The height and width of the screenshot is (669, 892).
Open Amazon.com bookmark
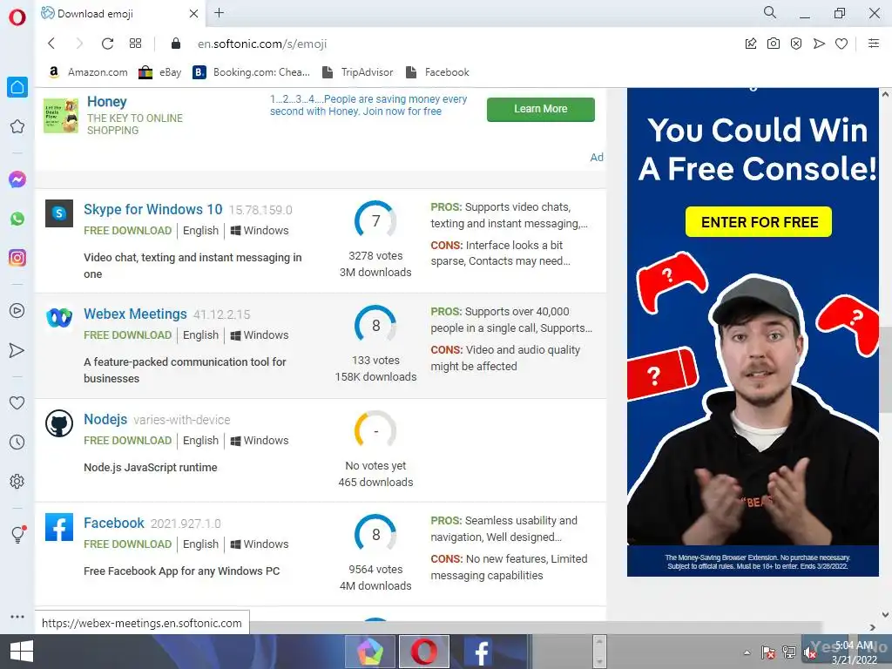(x=88, y=72)
